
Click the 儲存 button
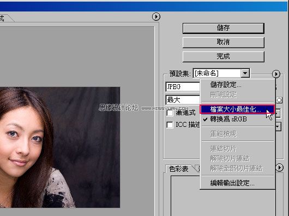coord(224,28)
